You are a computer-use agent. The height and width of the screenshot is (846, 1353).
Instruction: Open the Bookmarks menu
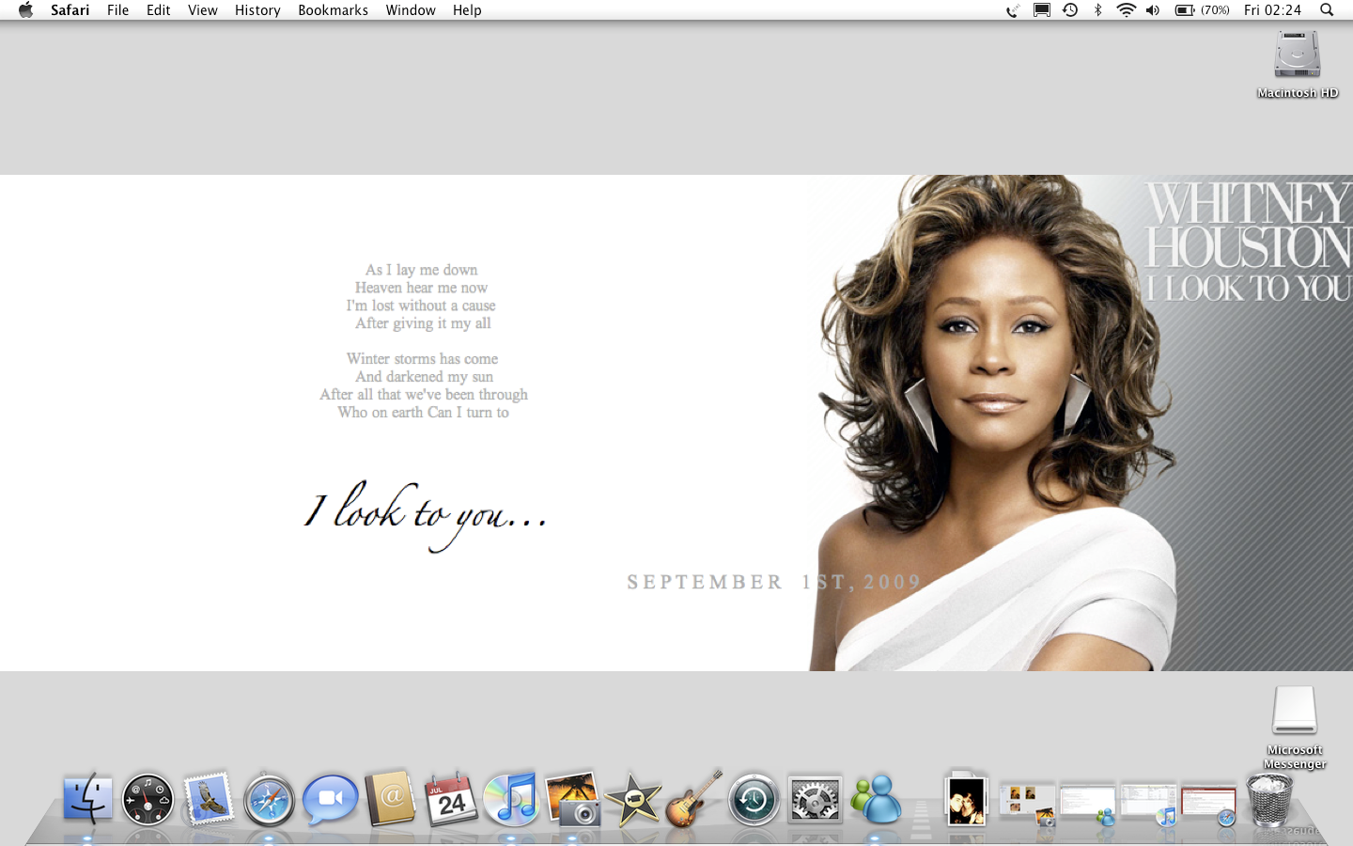[x=333, y=10]
